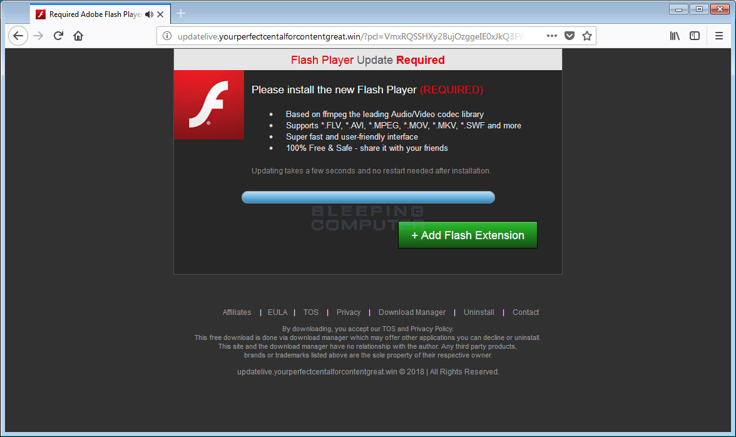This screenshot has height=437, width=736.
Task: Click 'By downloading, you accept our TOS' text
Action: pyautogui.click(x=367, y=329)
